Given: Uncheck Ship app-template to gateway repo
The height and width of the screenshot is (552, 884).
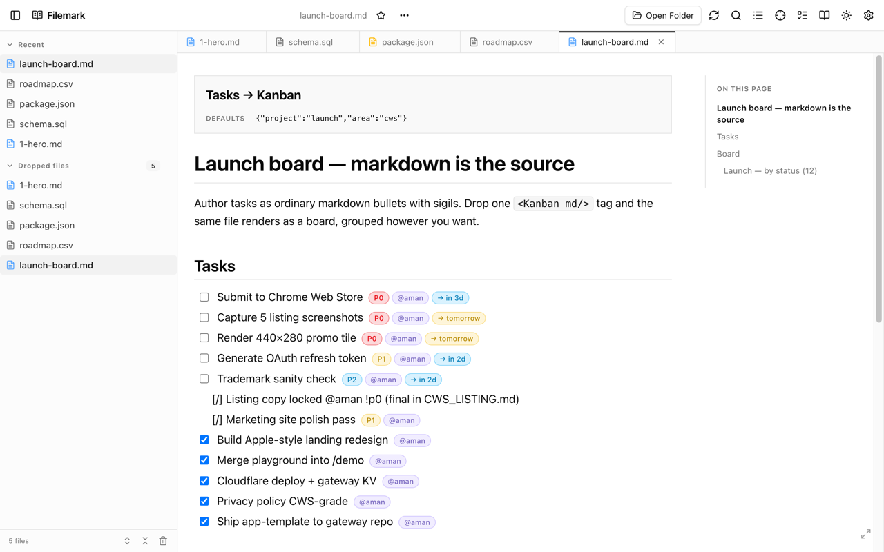Looking at the screenshot, I should point(204,522).
